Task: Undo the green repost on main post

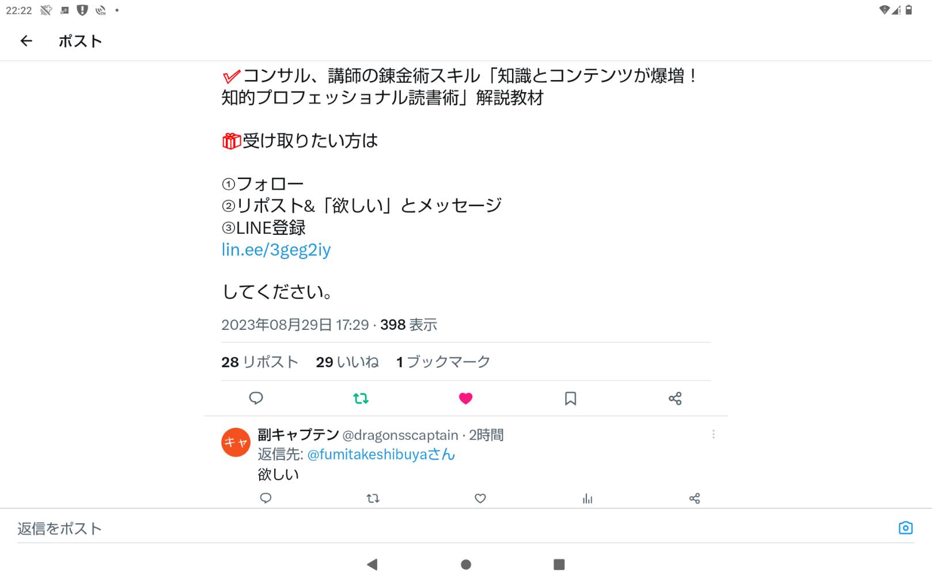Action: pos(361,398)
